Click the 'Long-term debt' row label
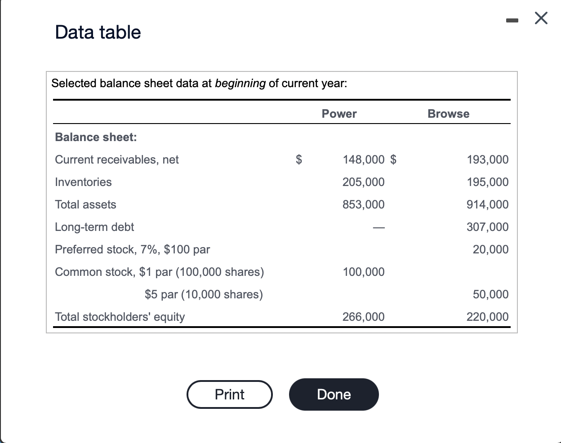Image resolution: width=561 pixels, height=443 pixels. tap(94, 227)
